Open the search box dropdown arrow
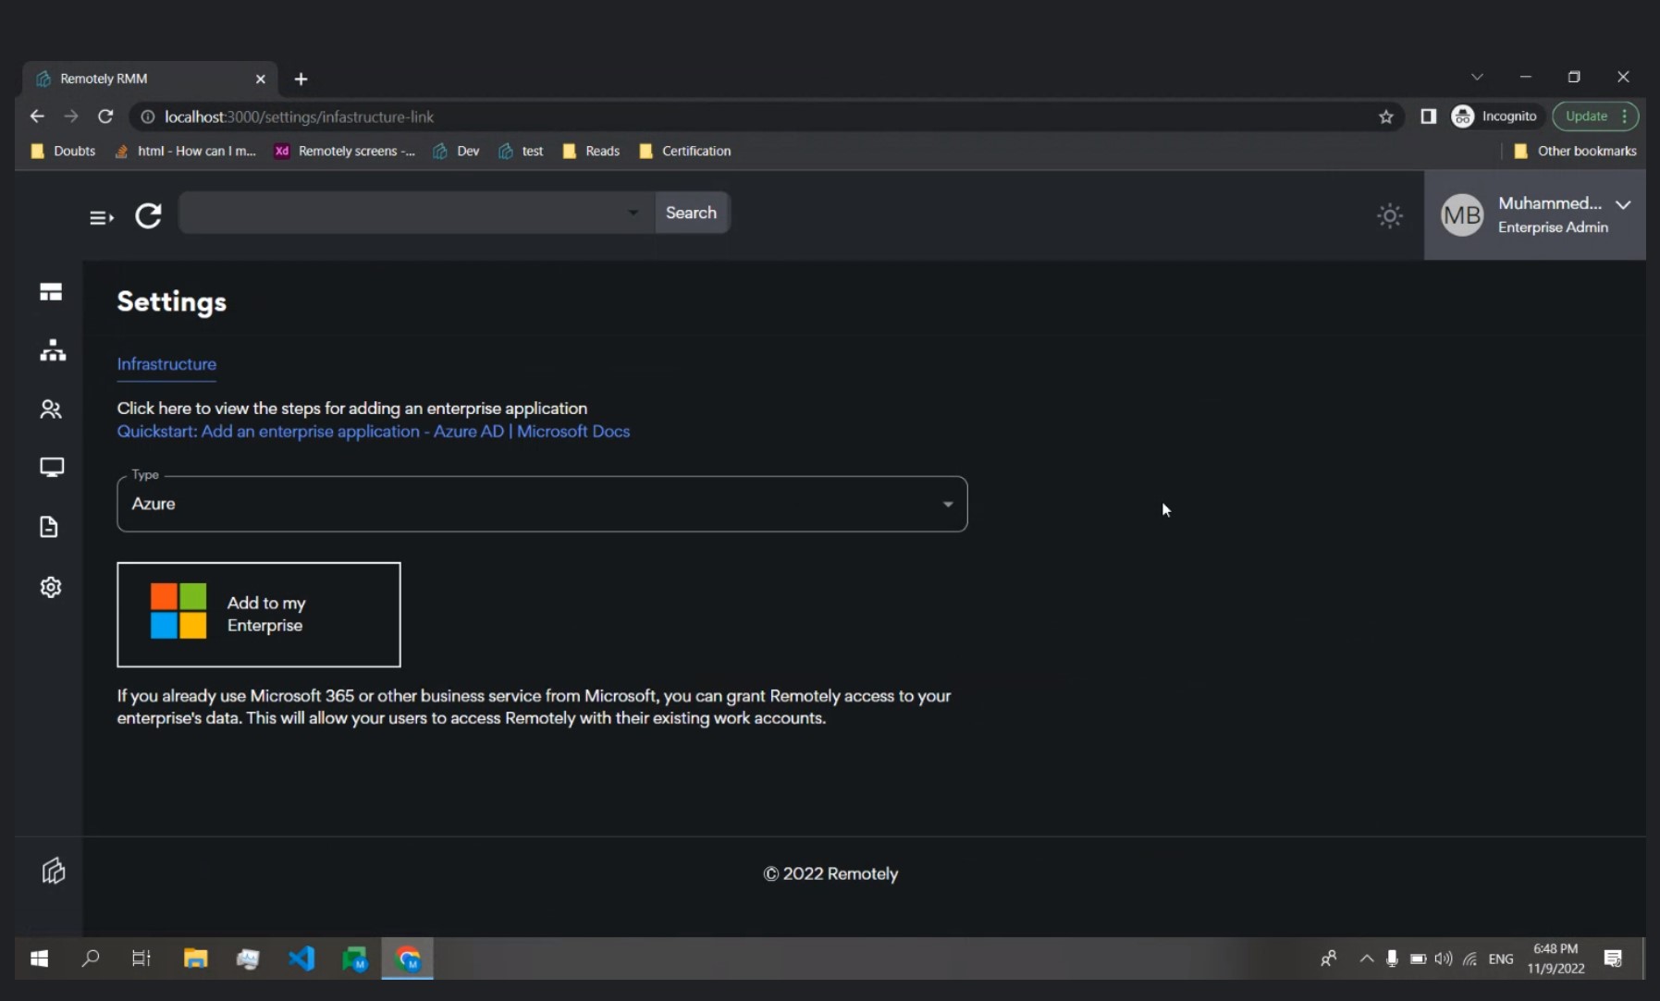Viewport: 1660px width, 1001px height. pos(633,213)
